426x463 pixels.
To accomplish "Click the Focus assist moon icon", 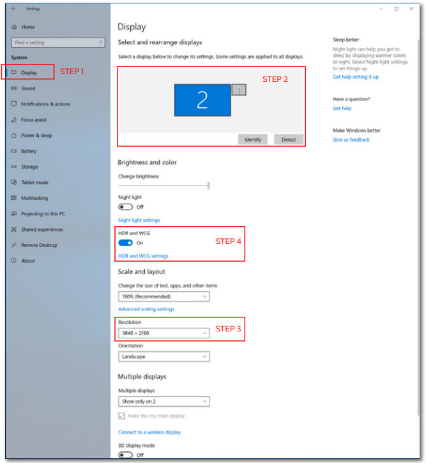I will coord(14,119).
